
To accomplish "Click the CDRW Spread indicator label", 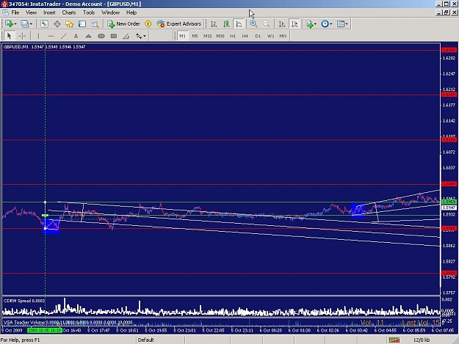I will tap(24, 301).
